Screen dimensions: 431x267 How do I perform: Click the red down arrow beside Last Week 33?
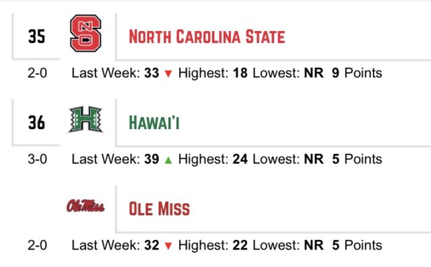pos(168,73)
